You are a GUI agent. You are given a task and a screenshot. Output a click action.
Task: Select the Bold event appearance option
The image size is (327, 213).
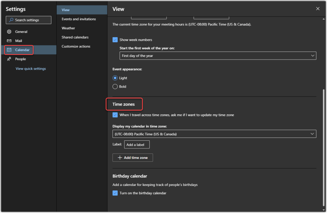coord(115,87)
